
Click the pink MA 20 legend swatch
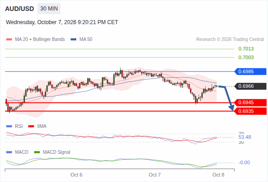coord(9,40)
